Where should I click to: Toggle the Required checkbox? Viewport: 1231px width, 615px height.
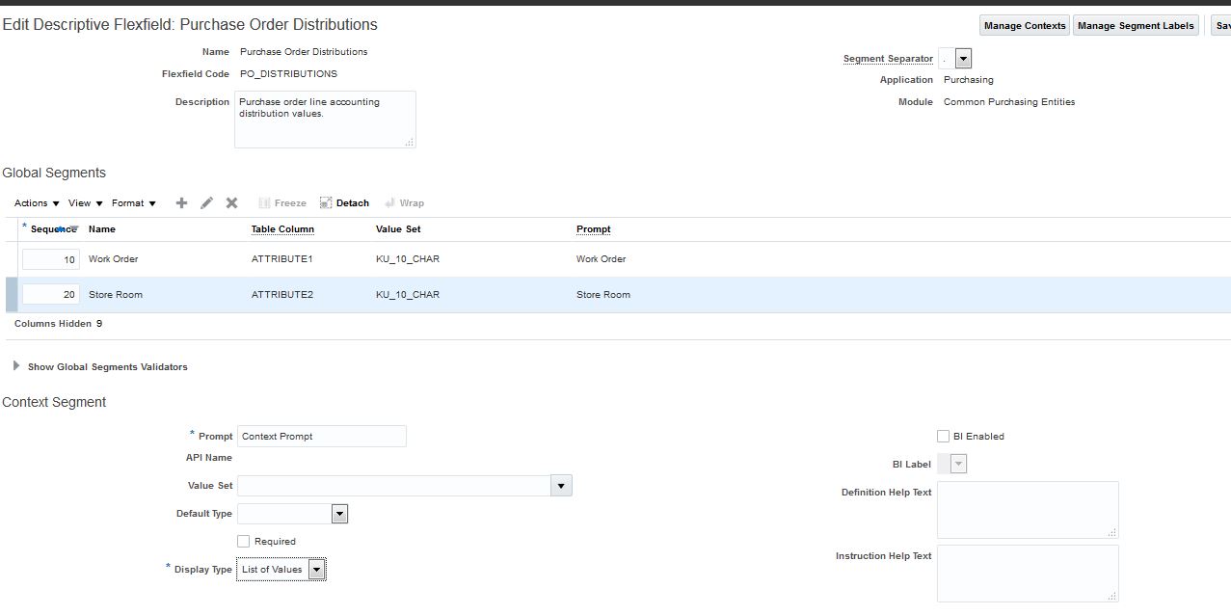click(x=243, y=542)
